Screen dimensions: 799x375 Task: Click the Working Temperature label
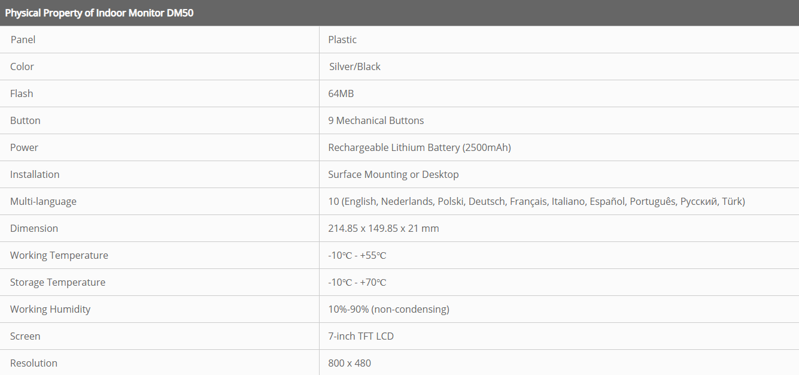tap(59, 255)
